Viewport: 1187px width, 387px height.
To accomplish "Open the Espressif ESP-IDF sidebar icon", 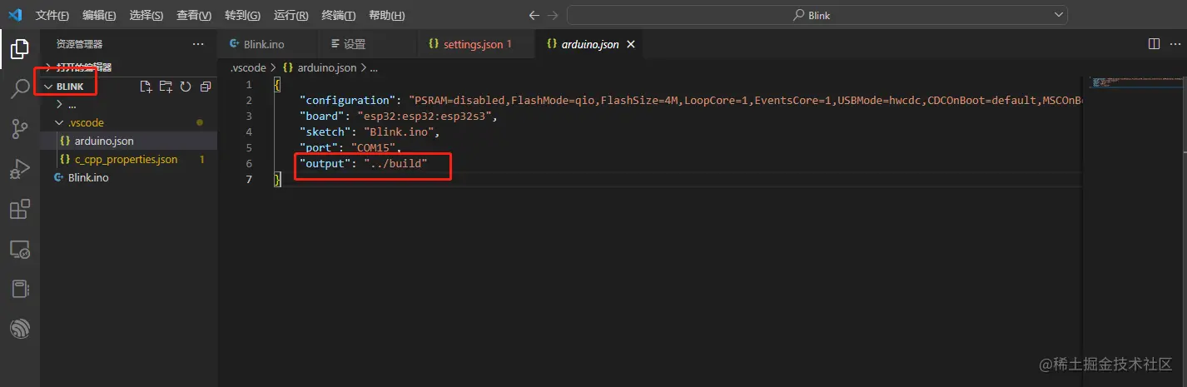I will (19, 329).
